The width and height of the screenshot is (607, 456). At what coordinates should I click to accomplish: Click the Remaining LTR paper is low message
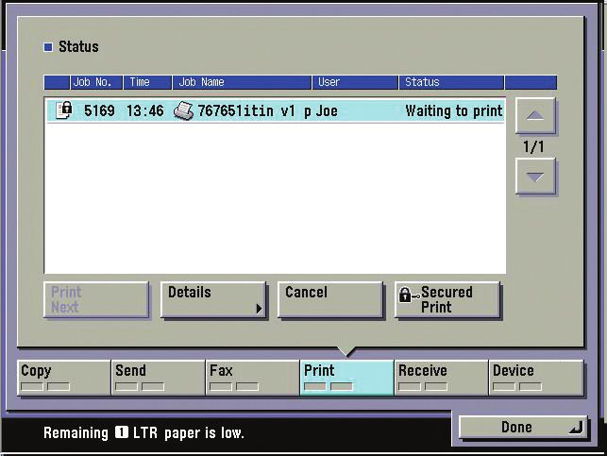coord(143,432)
